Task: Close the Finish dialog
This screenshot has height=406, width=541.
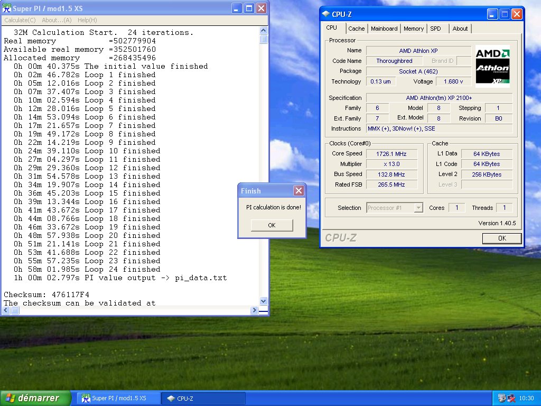Action: click(x=299, y=190)
